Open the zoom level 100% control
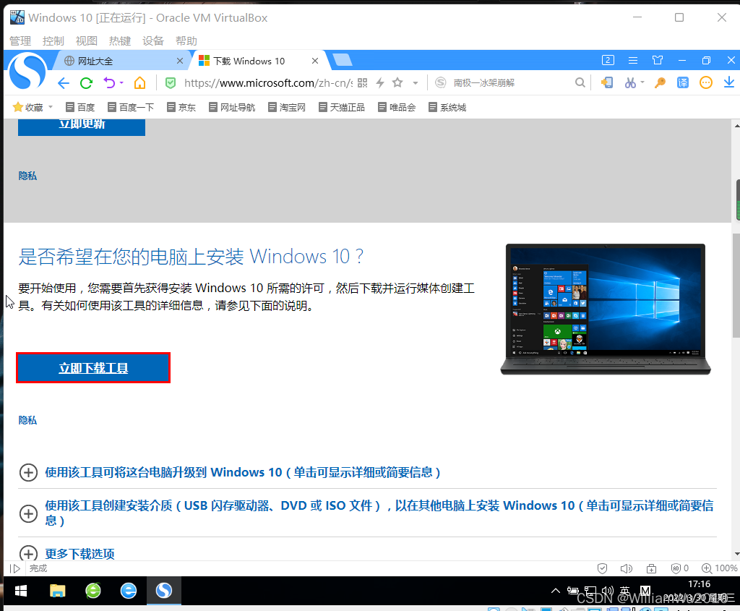 [719, 568]
